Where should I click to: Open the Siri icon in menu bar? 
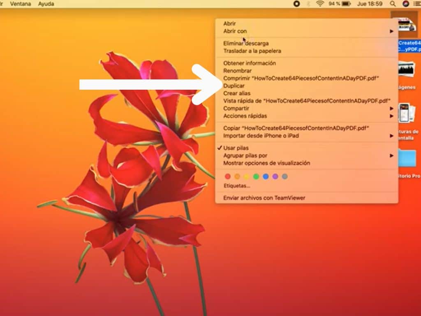point(406,4)
